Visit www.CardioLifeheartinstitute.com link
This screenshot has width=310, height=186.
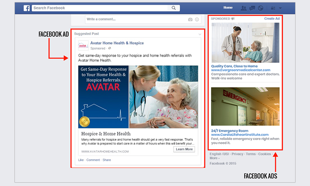(x=240, y=135)
